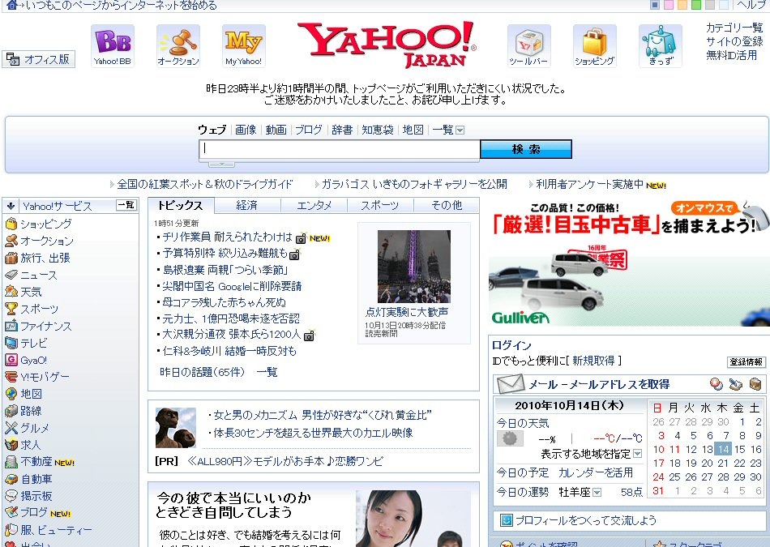Select the green theme color swatch

696,5
